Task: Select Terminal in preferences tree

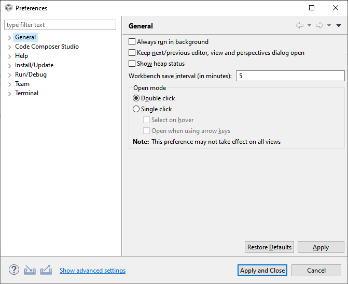Action: [26, 93]
